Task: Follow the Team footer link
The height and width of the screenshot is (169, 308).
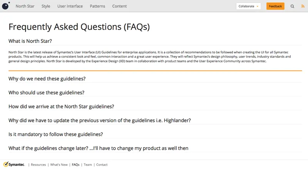Action: [88, 165]
